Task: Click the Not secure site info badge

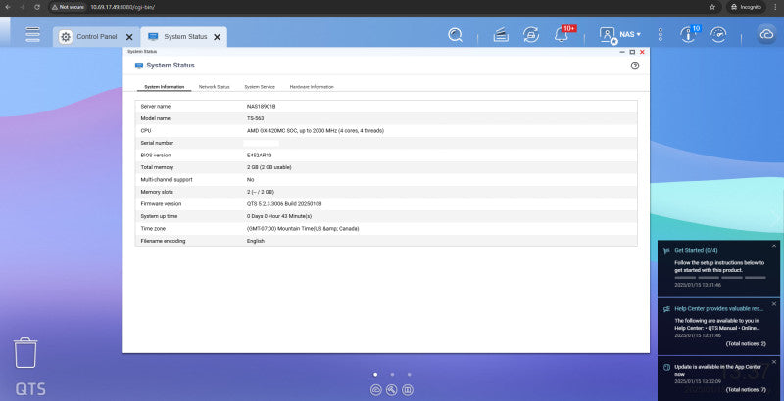Action: point(68,7)
